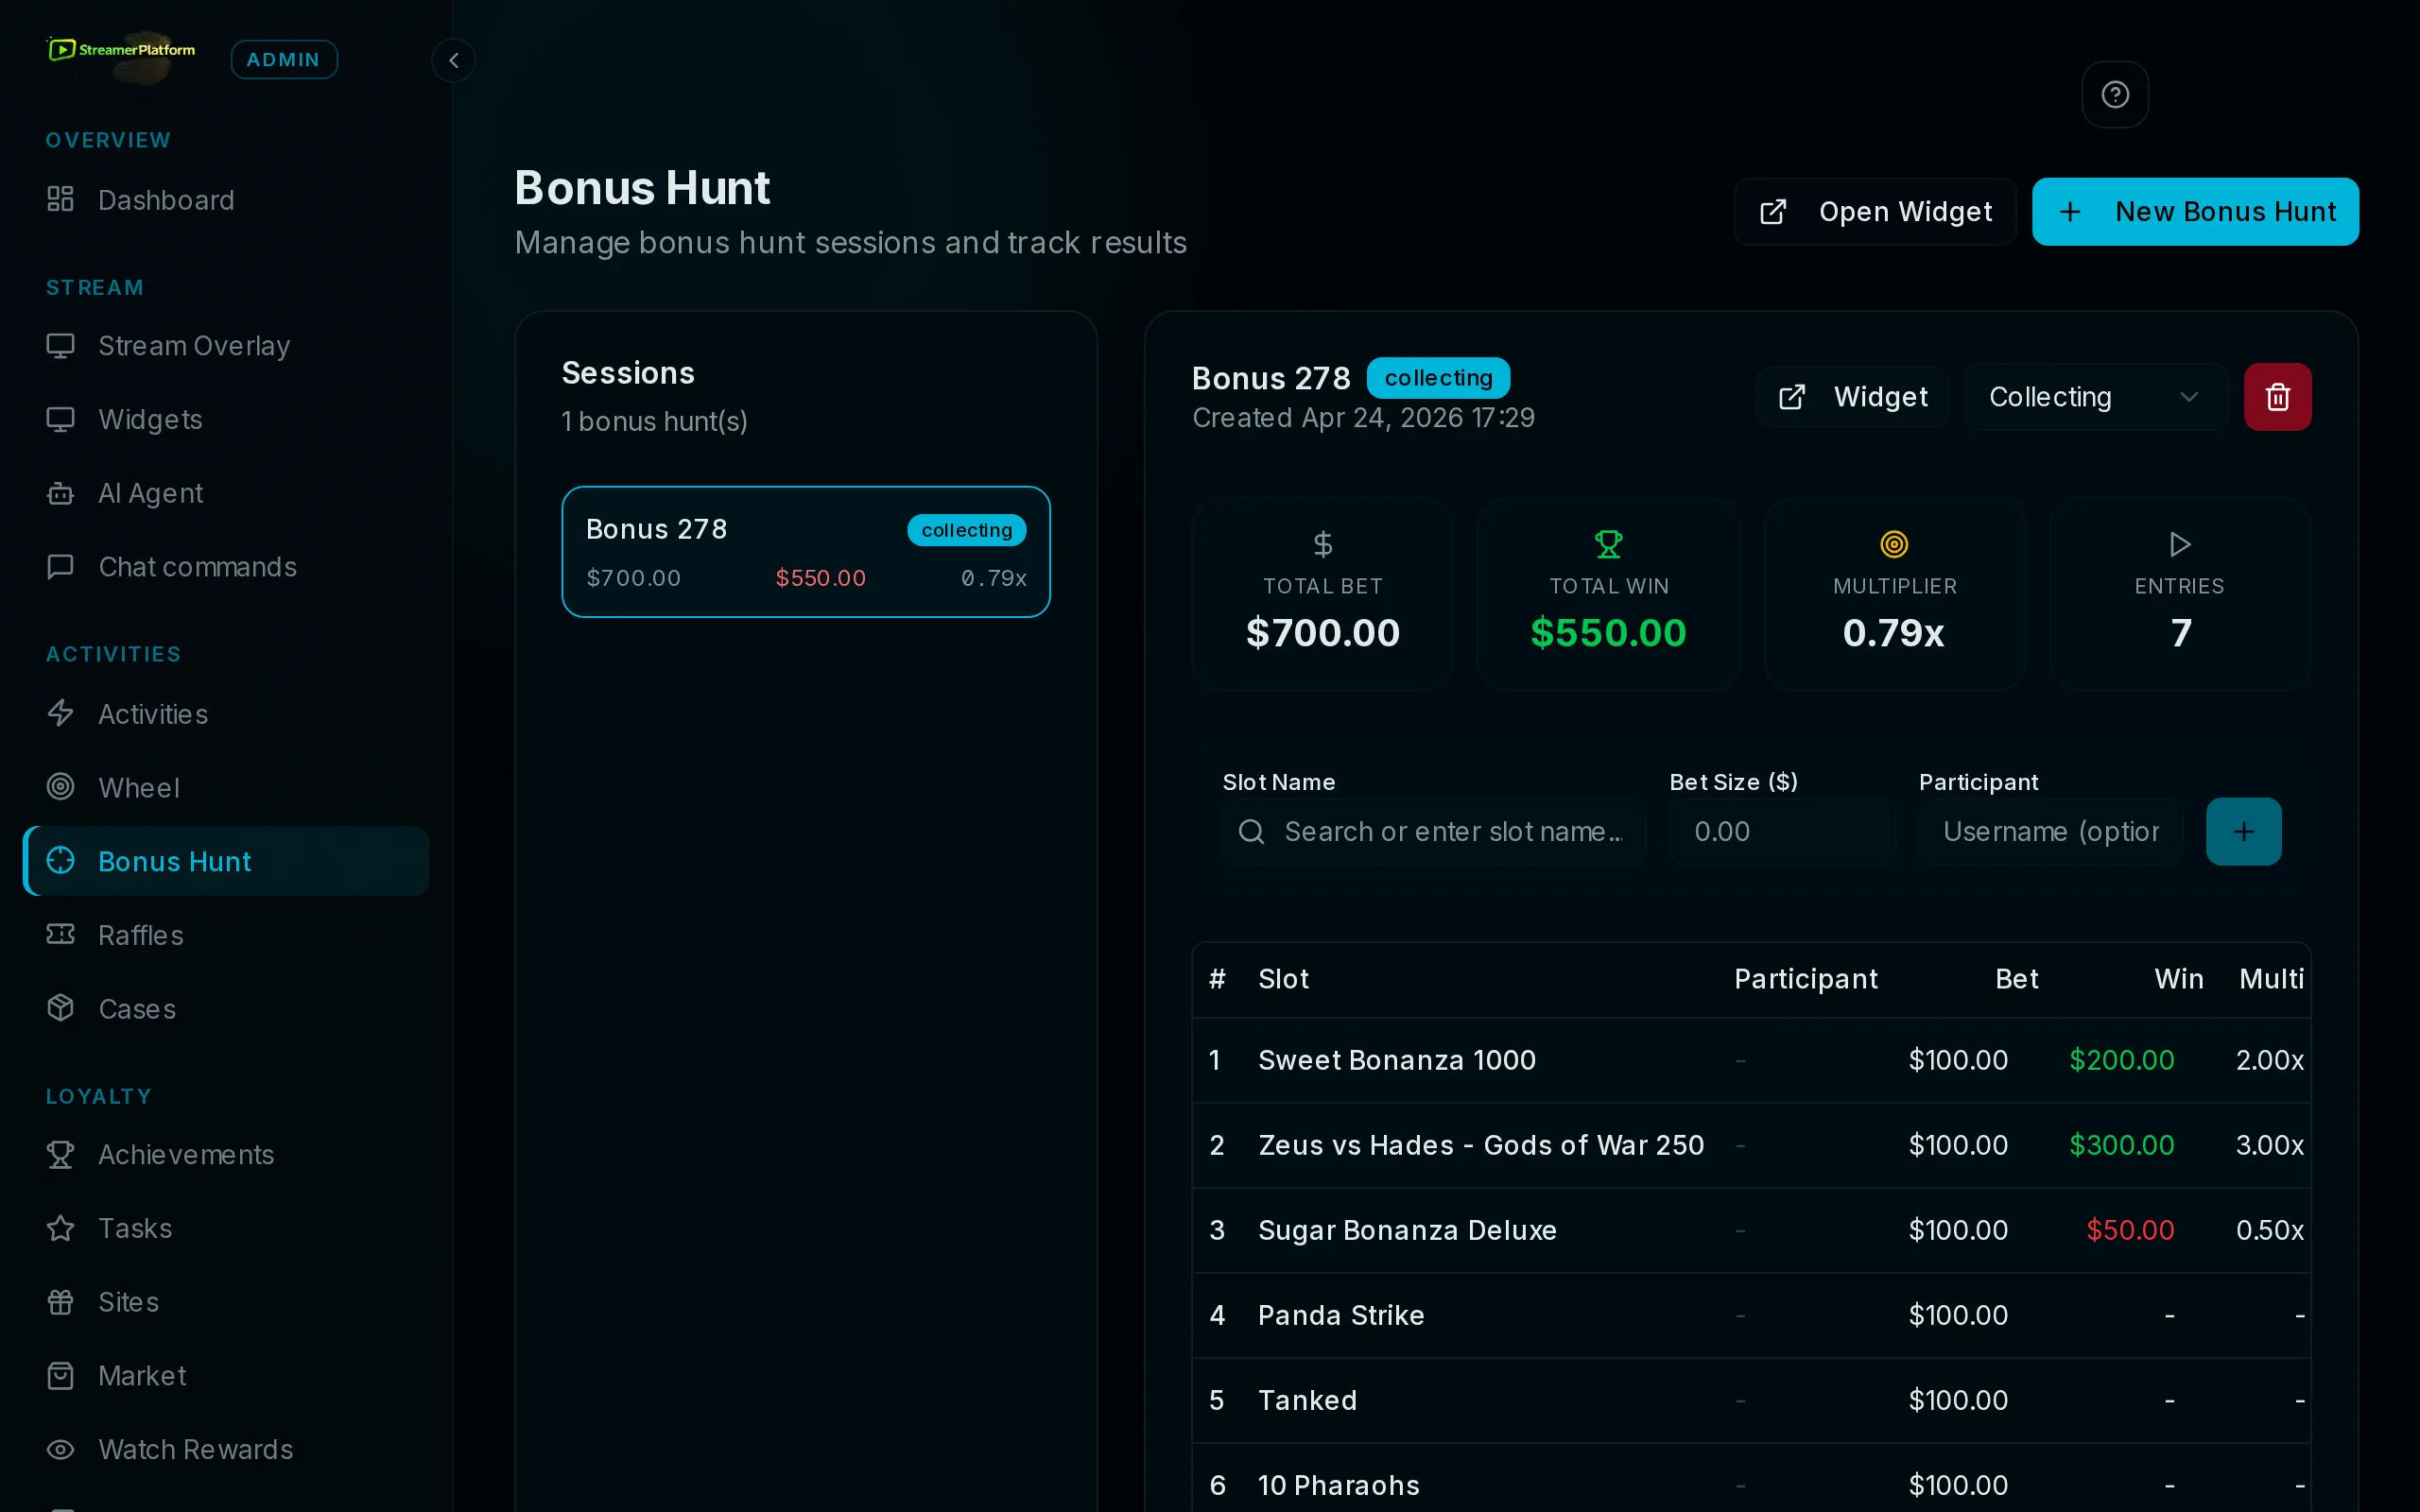Click the yellow Multiplier target icon
This screenshot has width=2420, height=1512.
[1894, 544]
